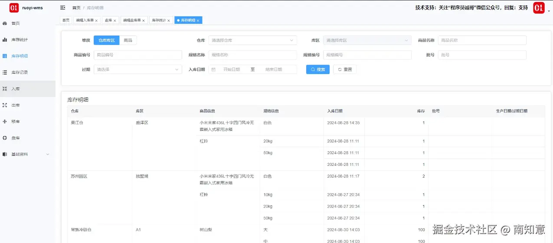Open the avatar dropdown caret
The width and height of the screenshot is (553, 243).
pos(549,11)
